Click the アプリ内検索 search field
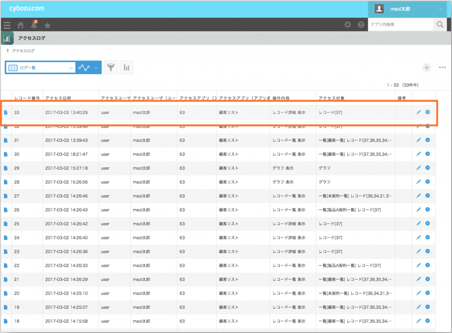Image resolution: width=452 pixels, height=333 pixels. click(x=401, y=25)
